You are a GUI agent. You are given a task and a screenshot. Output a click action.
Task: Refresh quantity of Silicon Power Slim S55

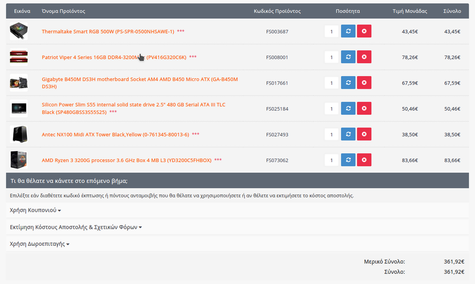pos(348,108)
